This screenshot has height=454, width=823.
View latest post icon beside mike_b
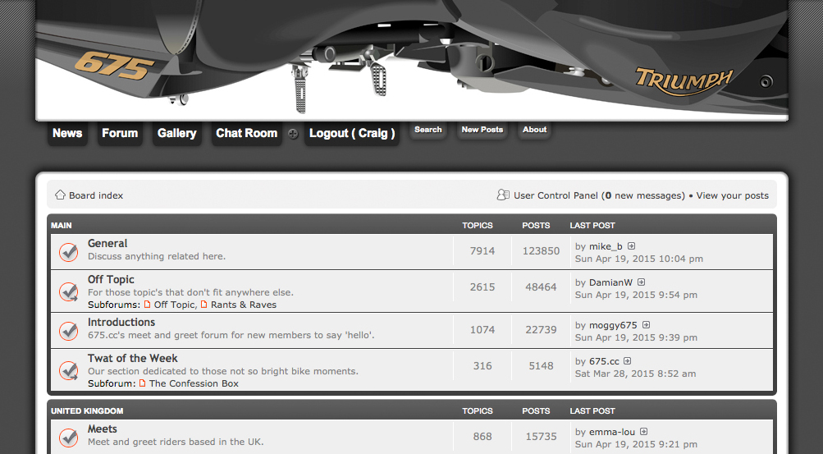(632, 246)
